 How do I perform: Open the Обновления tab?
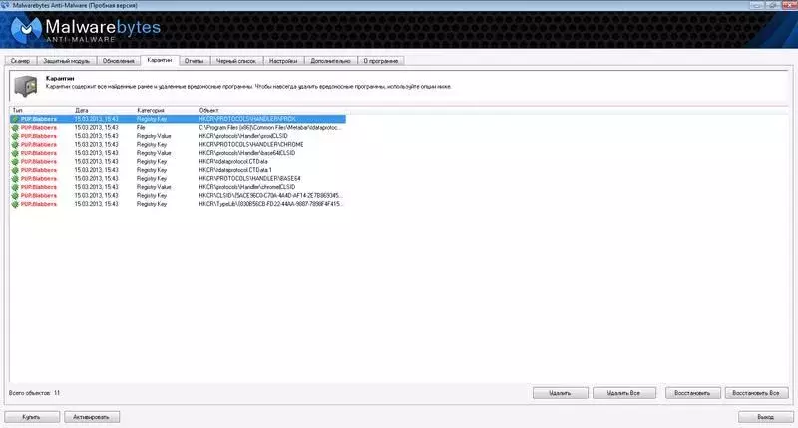point(118,61)
